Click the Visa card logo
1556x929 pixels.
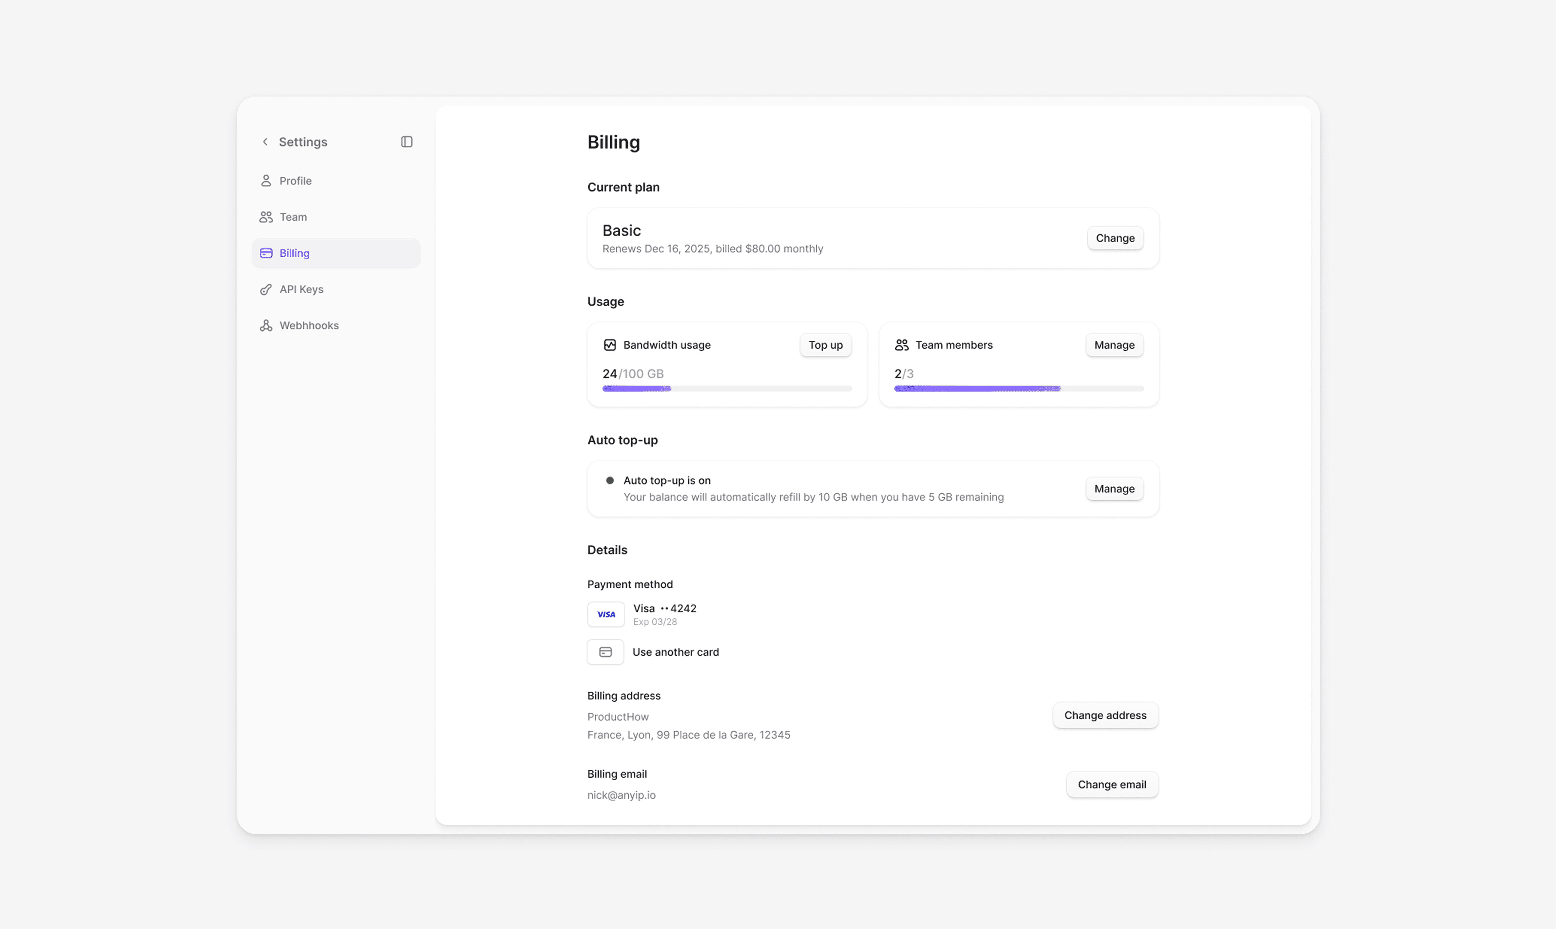(606, 615)
